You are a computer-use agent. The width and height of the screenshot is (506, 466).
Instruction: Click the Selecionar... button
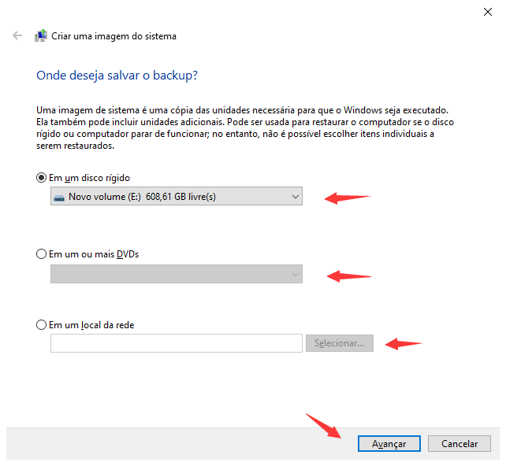pyautogui.click(x=340, y=343)
